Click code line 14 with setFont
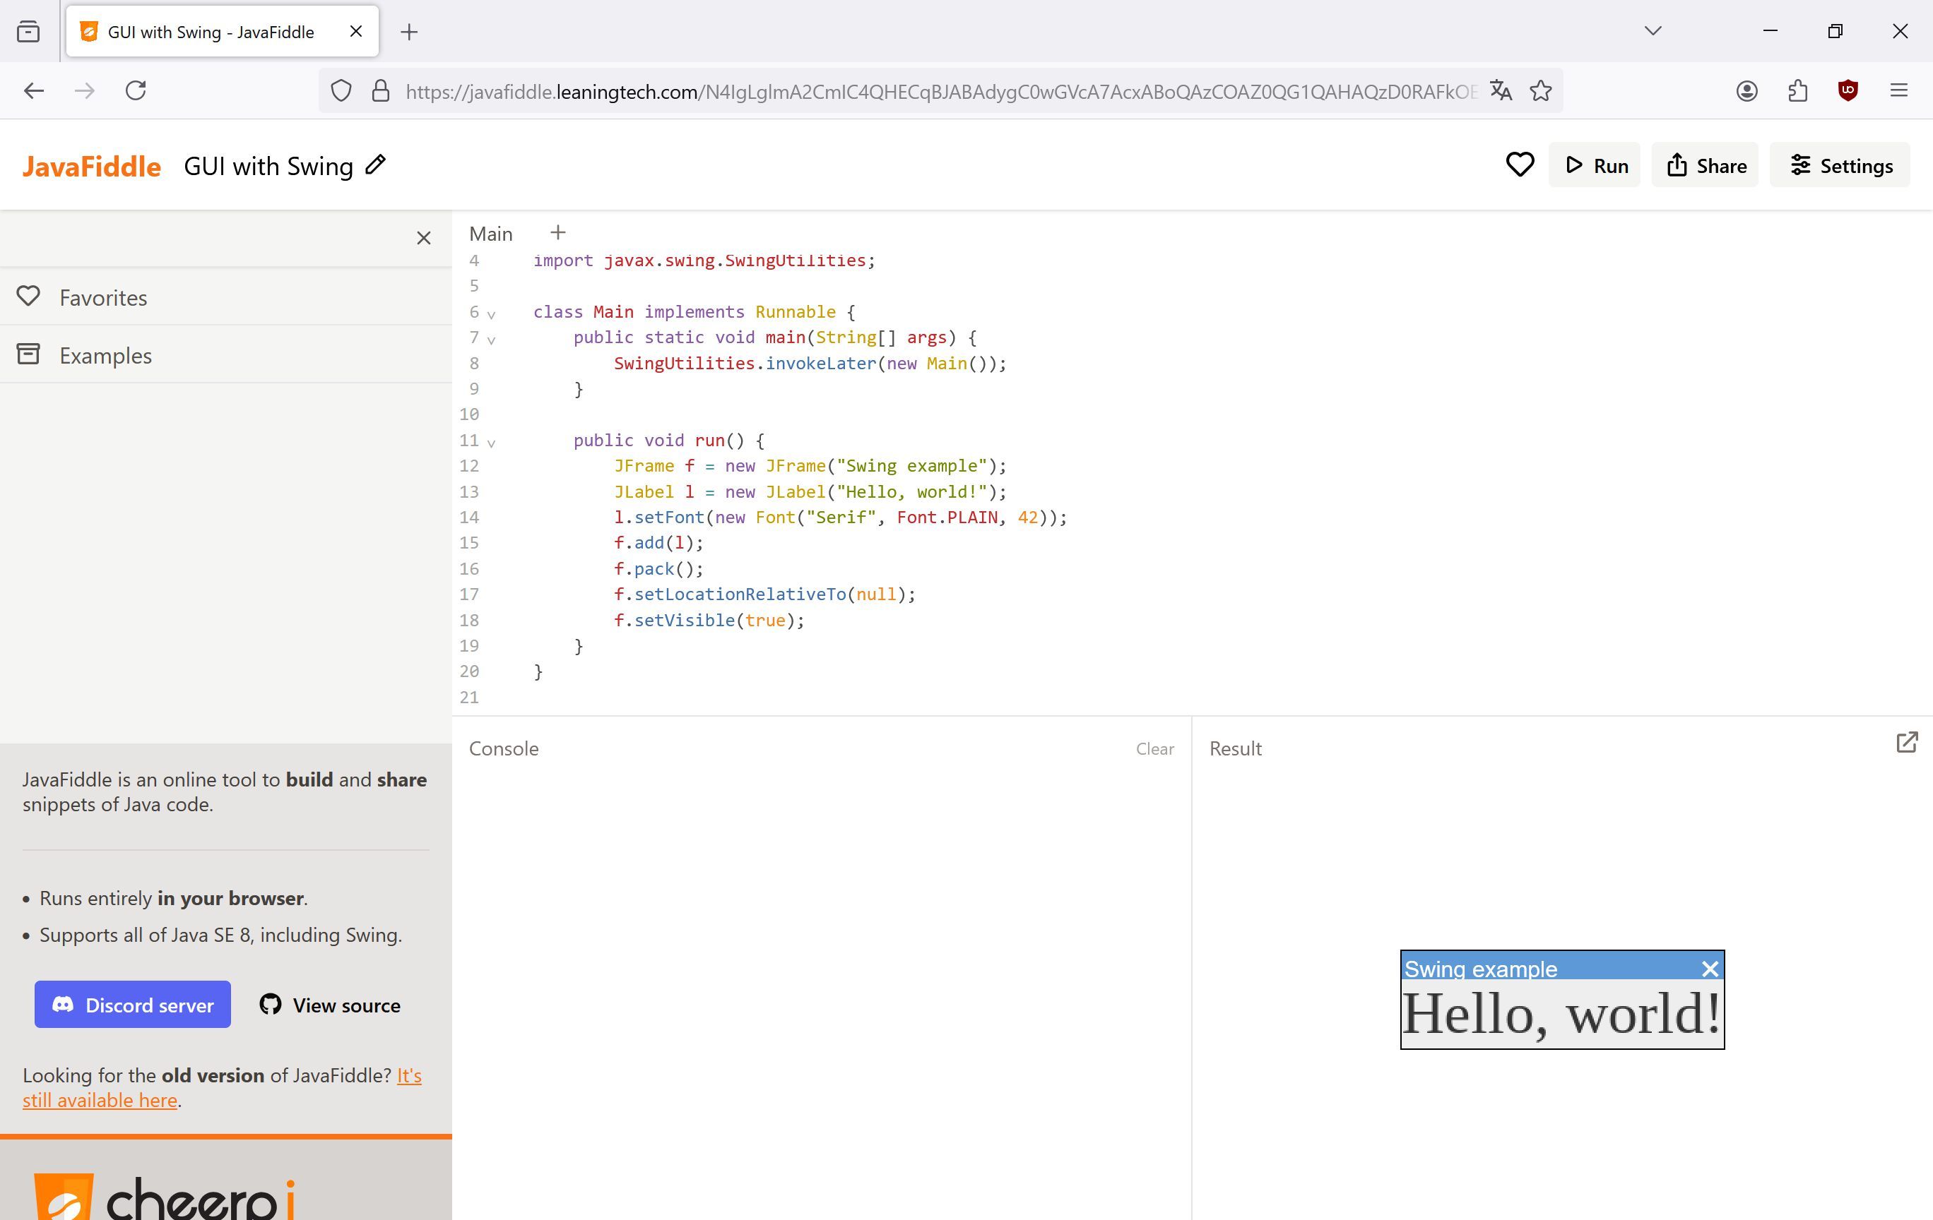Image resolution: width=1933 pixels, height=1220 pixels. point(839,518)
